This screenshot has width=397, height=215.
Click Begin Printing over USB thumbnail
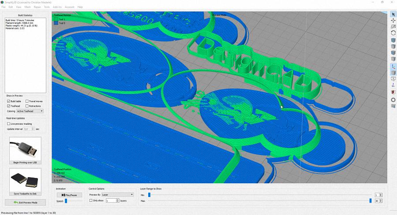(25, 150)
